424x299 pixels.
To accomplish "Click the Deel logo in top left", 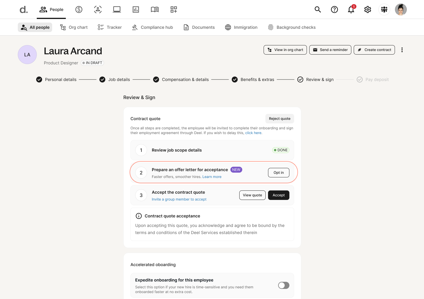I will (x=23, y=9).
